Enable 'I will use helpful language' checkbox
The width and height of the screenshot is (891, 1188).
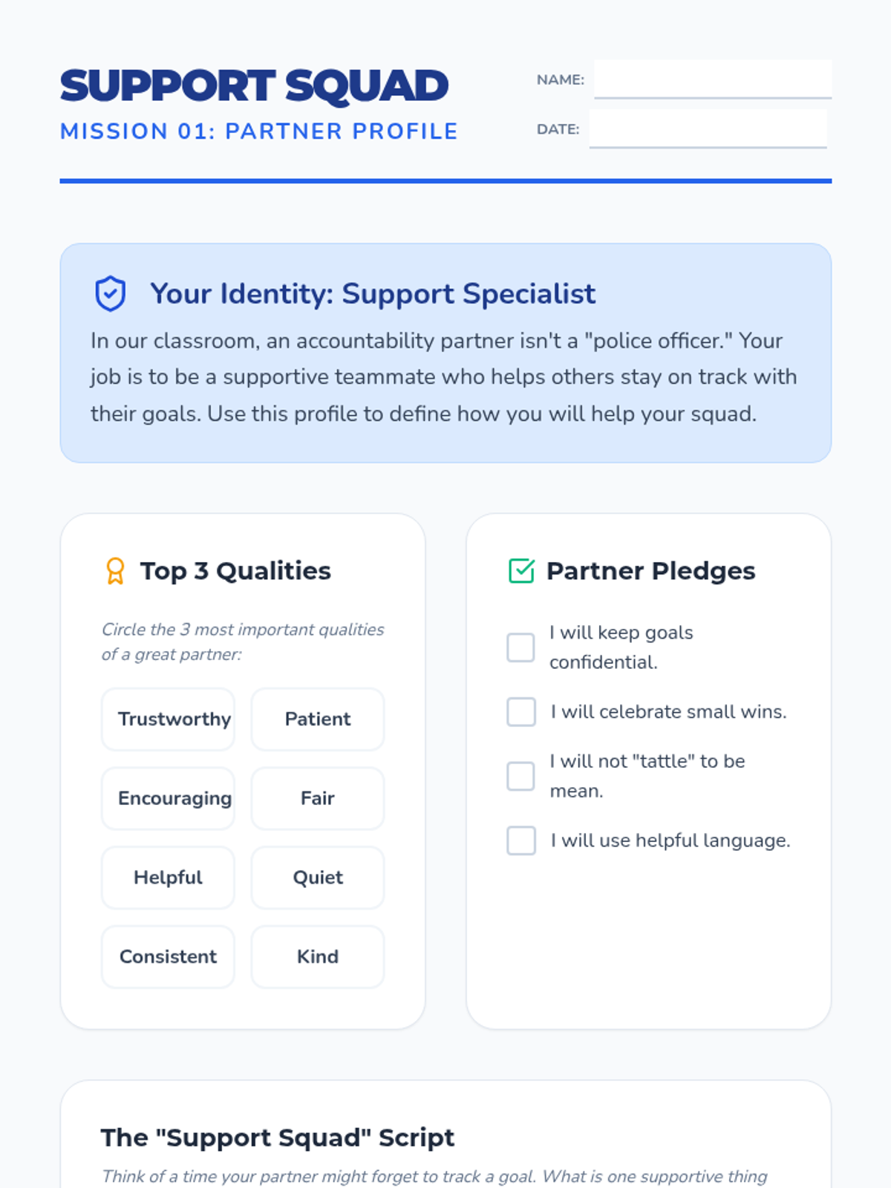point(520,841)
